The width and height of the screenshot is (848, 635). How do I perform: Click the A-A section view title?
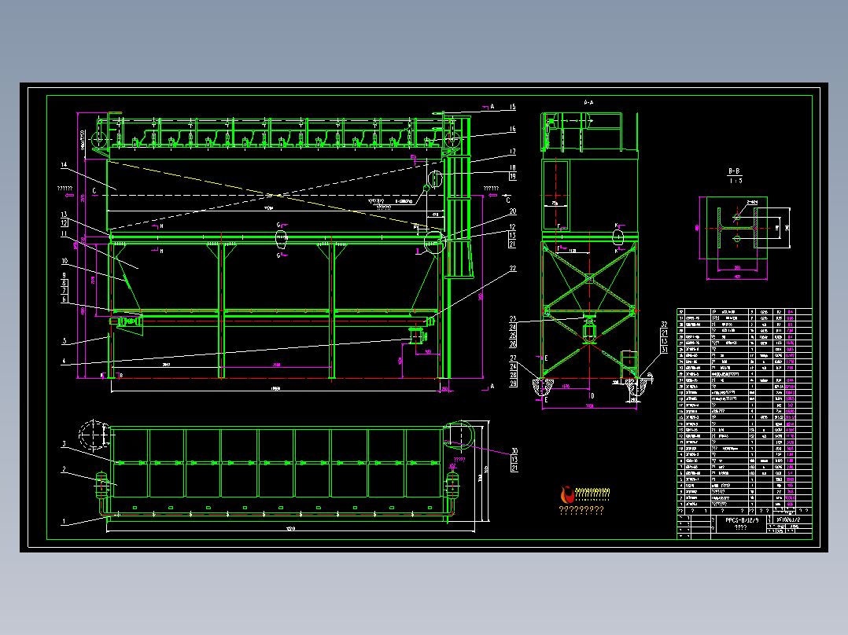[588, 102]
